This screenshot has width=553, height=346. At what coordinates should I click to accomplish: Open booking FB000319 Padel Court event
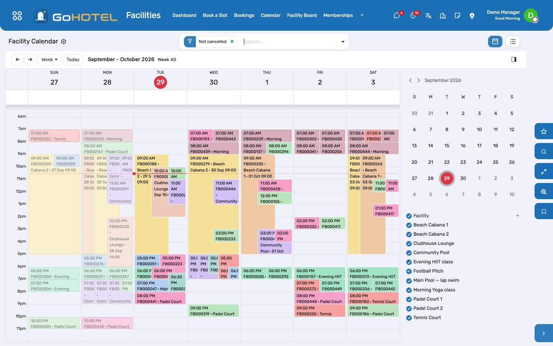(x=214, y=311)
